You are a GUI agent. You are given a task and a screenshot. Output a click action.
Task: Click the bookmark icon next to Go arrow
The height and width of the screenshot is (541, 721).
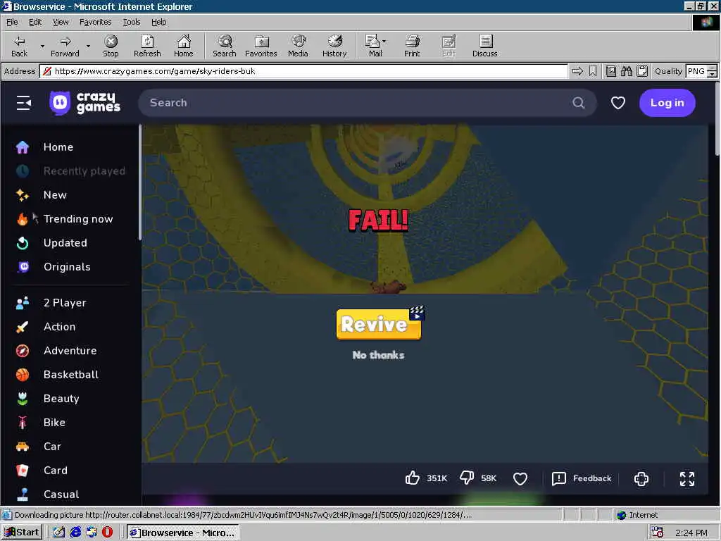593,71
